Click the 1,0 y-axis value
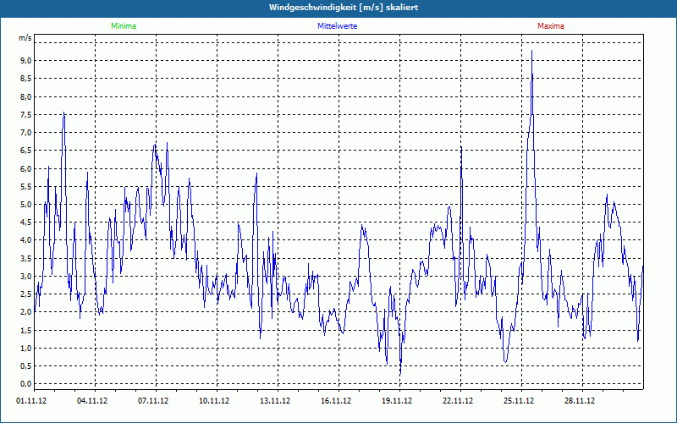Viewport: 677px width, 423px height. click(x=26, y=348)
